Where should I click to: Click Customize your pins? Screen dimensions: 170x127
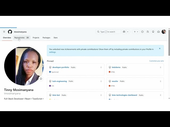point(156,61)
